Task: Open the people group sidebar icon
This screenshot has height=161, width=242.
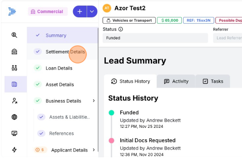Action: pos(14,68)
